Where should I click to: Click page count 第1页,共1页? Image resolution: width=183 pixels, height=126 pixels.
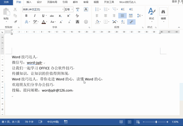coord(11,122)
